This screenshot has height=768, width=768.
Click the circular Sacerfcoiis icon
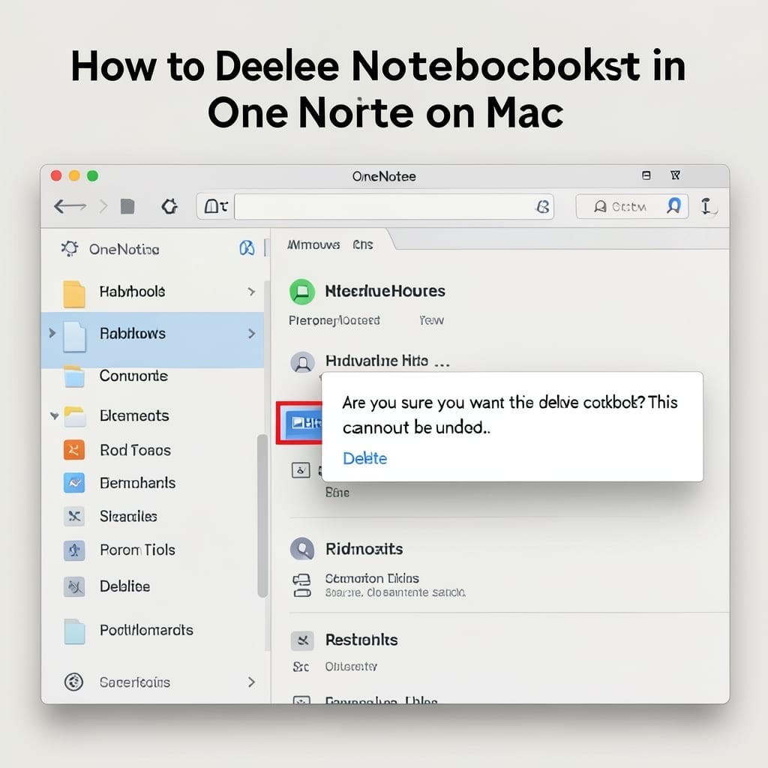coord(74,682)
